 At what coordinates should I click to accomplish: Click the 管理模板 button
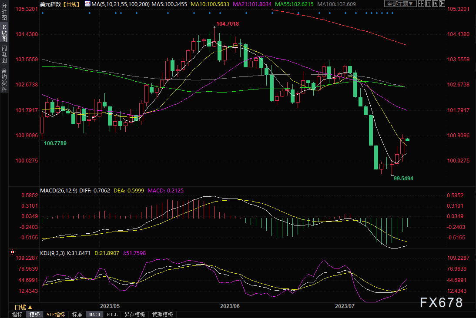[x=162, y=315]
